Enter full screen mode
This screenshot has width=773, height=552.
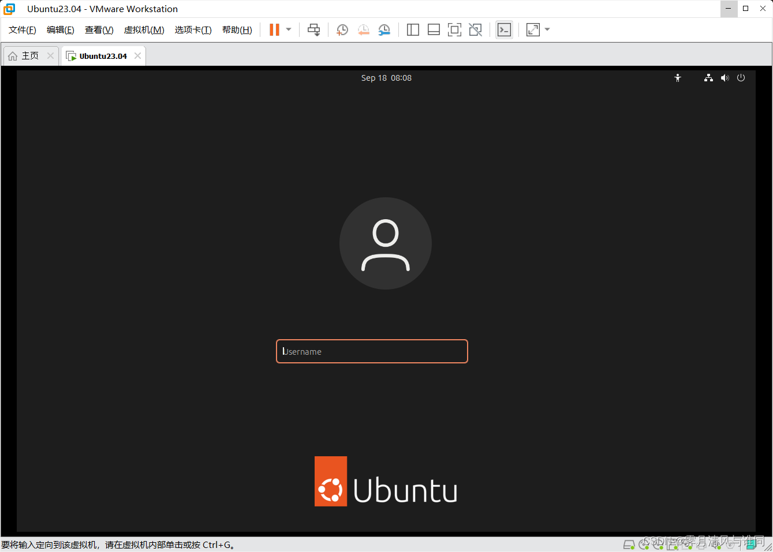[454, 30]
